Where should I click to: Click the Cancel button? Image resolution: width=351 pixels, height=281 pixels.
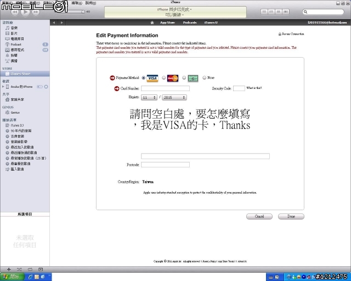[259, 216]
